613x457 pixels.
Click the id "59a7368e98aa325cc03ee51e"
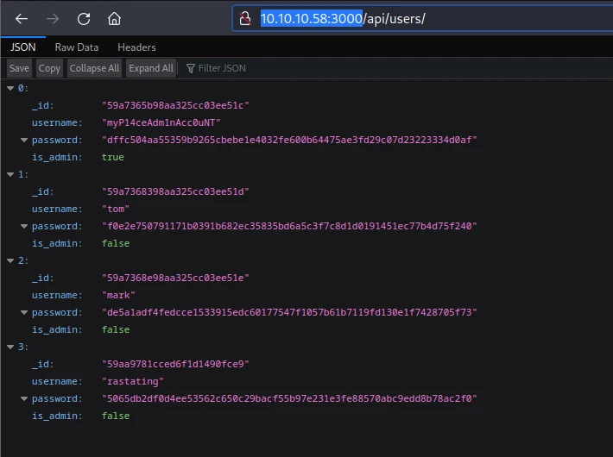click(175, 279)
